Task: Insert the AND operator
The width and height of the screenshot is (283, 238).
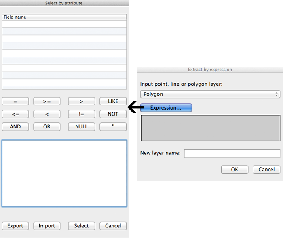Action: coord(15,126)
